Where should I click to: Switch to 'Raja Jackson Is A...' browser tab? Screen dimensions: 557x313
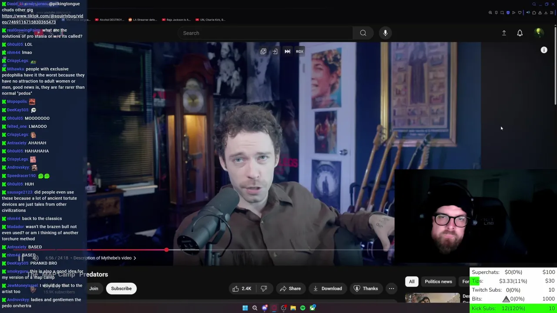point(176,20)
